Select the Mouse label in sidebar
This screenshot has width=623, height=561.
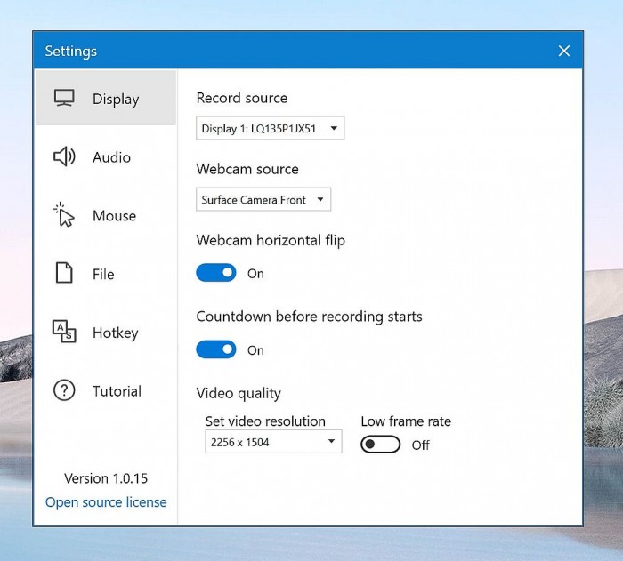click(x=114, y=216)
